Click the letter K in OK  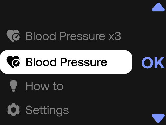tap(160, 63)
